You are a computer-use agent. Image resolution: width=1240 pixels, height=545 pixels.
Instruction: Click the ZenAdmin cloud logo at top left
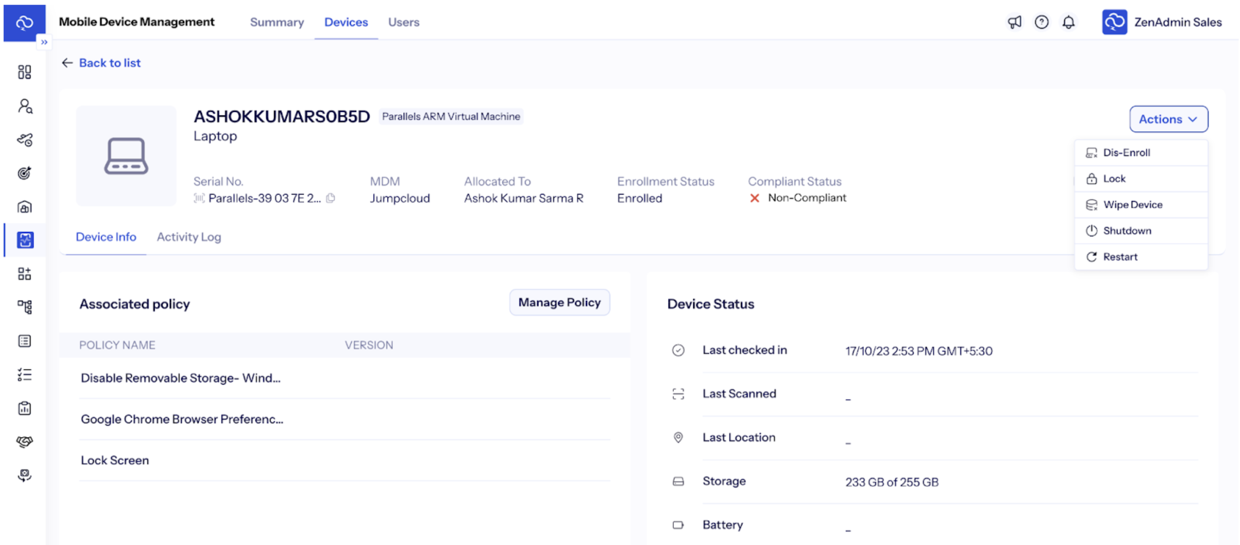[x=24, y=22]
